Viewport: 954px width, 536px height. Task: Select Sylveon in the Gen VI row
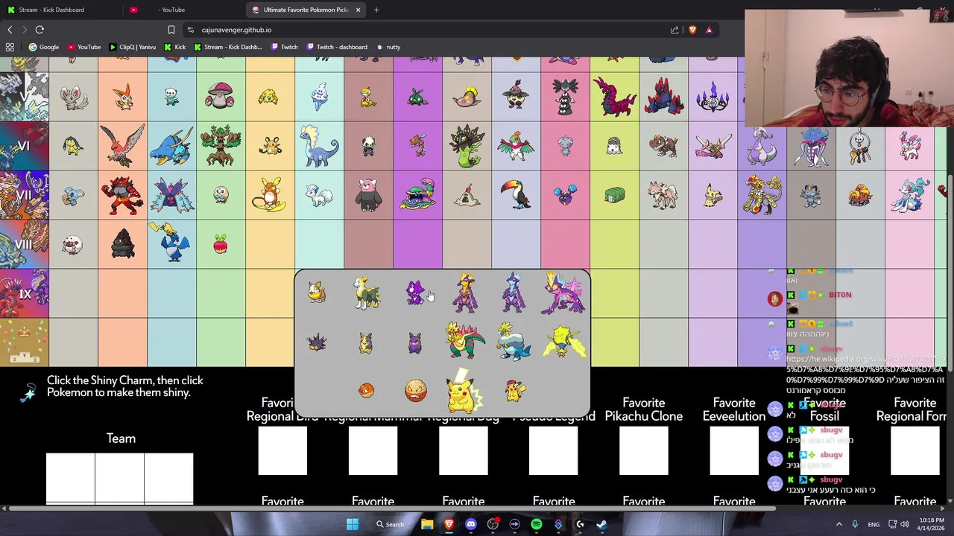910,146
